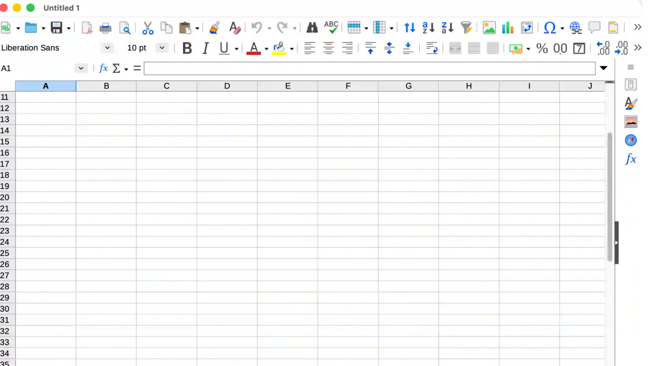
Task: Click the Row insert icon
Action: click(354, 28)
